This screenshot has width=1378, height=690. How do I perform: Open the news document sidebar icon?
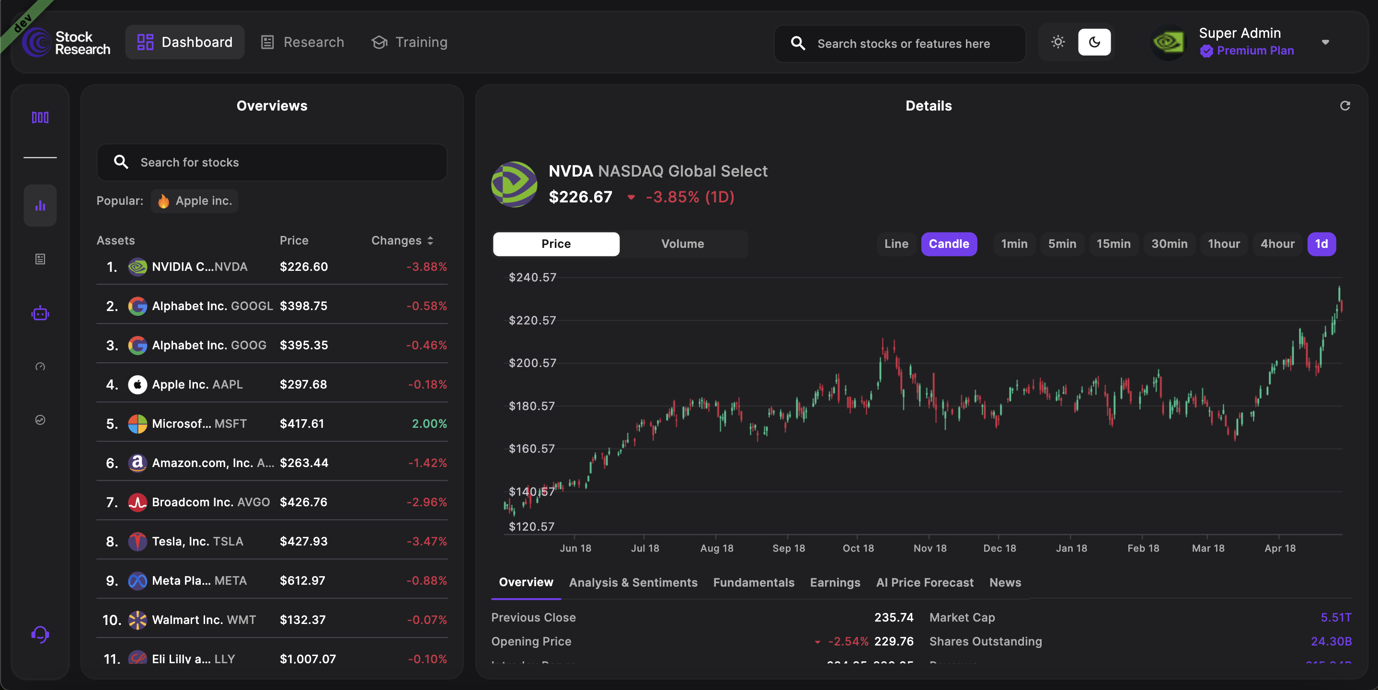click(40, 259)
